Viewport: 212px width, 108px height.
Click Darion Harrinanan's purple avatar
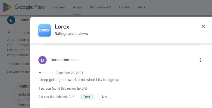tap(43, 60)
